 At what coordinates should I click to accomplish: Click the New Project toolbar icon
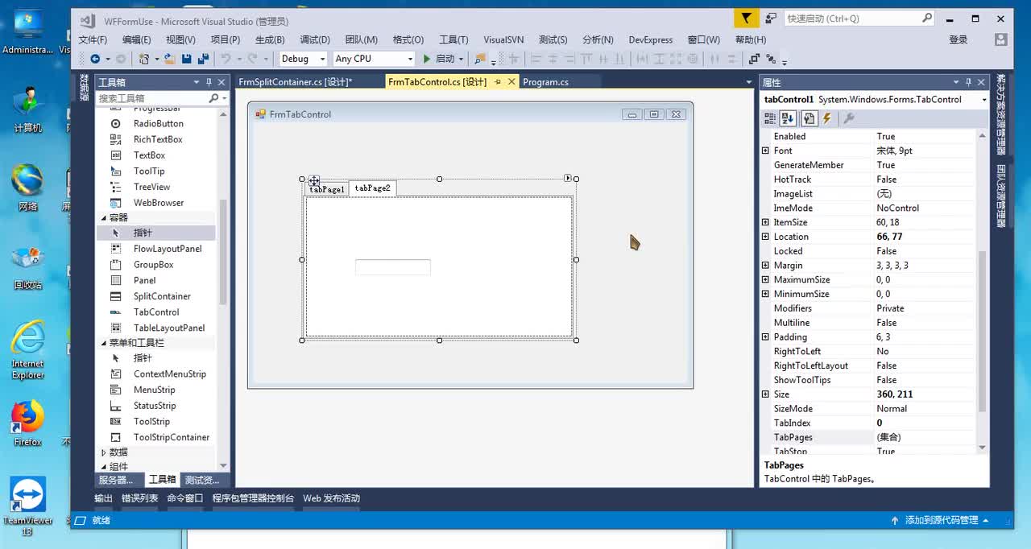pos(143,59)
